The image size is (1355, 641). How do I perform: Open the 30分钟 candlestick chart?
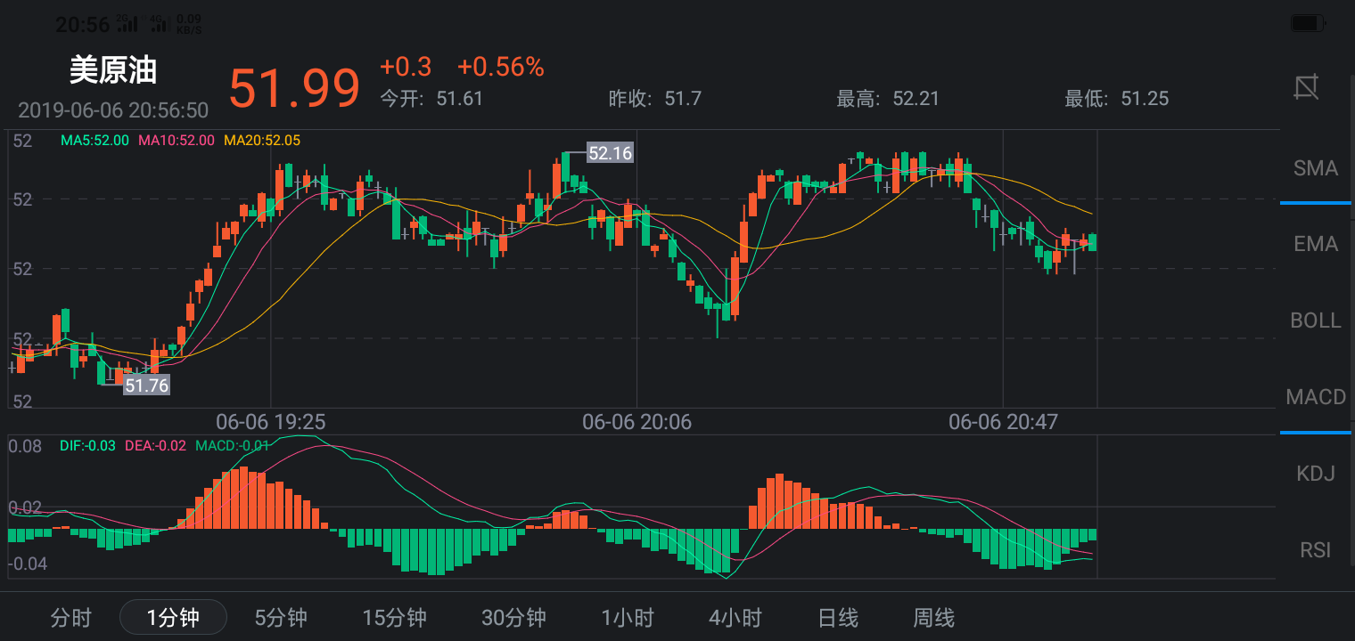513,617
